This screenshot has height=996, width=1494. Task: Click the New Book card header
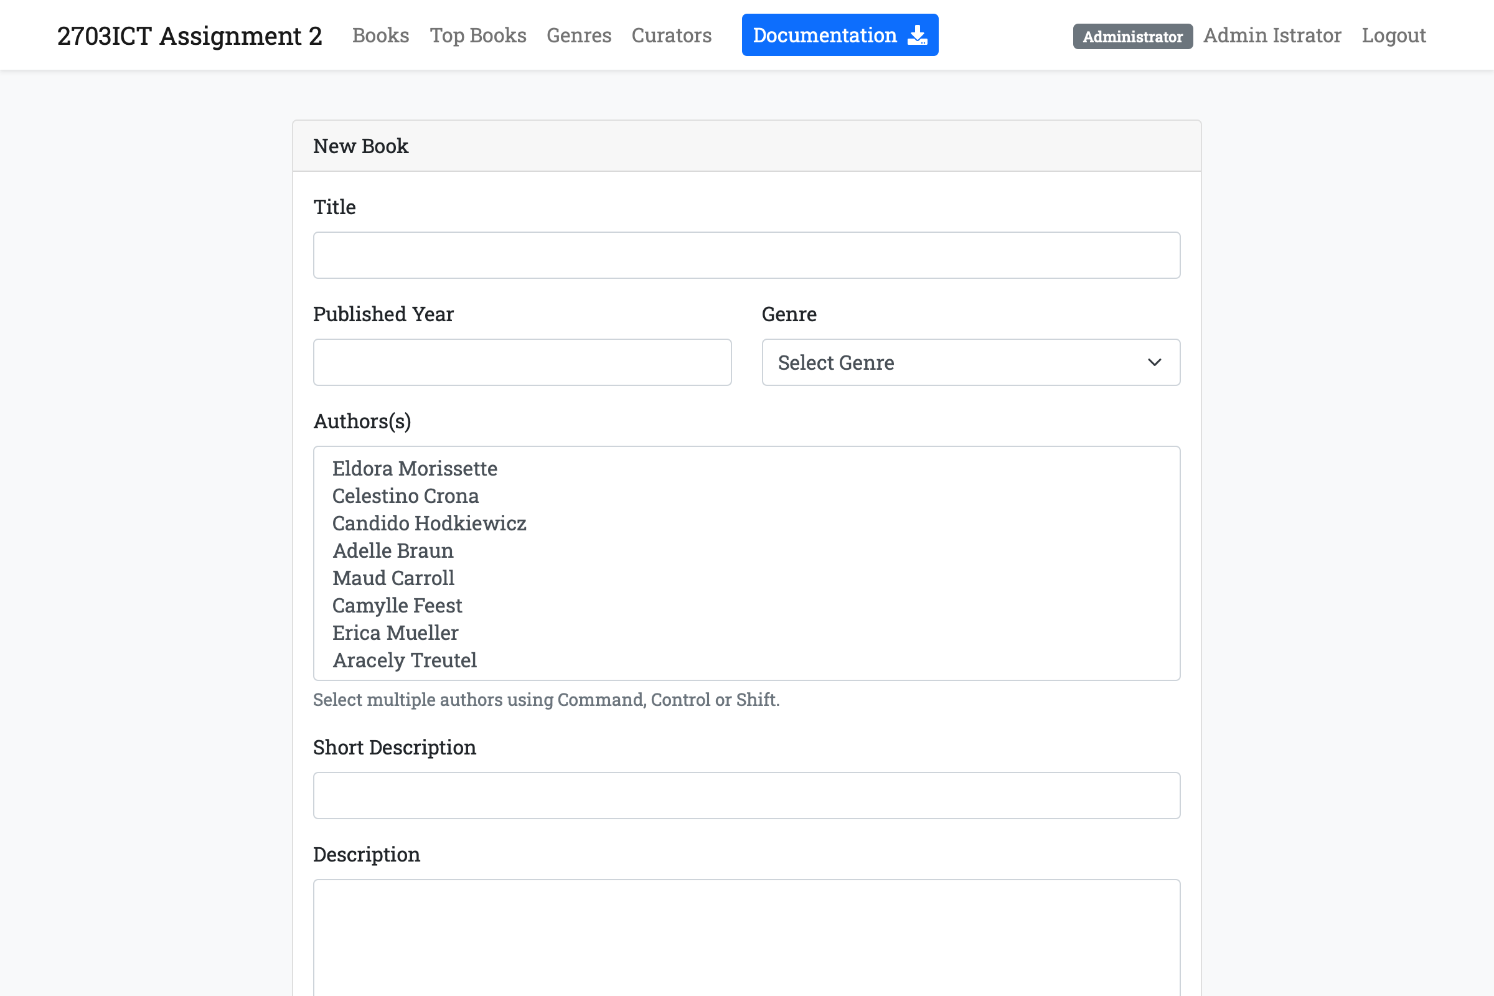click(x=746, y=146)
